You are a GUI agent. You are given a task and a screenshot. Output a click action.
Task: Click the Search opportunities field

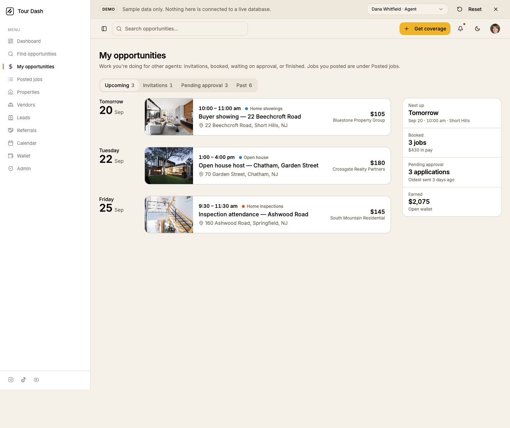click(x=180, y=29)
